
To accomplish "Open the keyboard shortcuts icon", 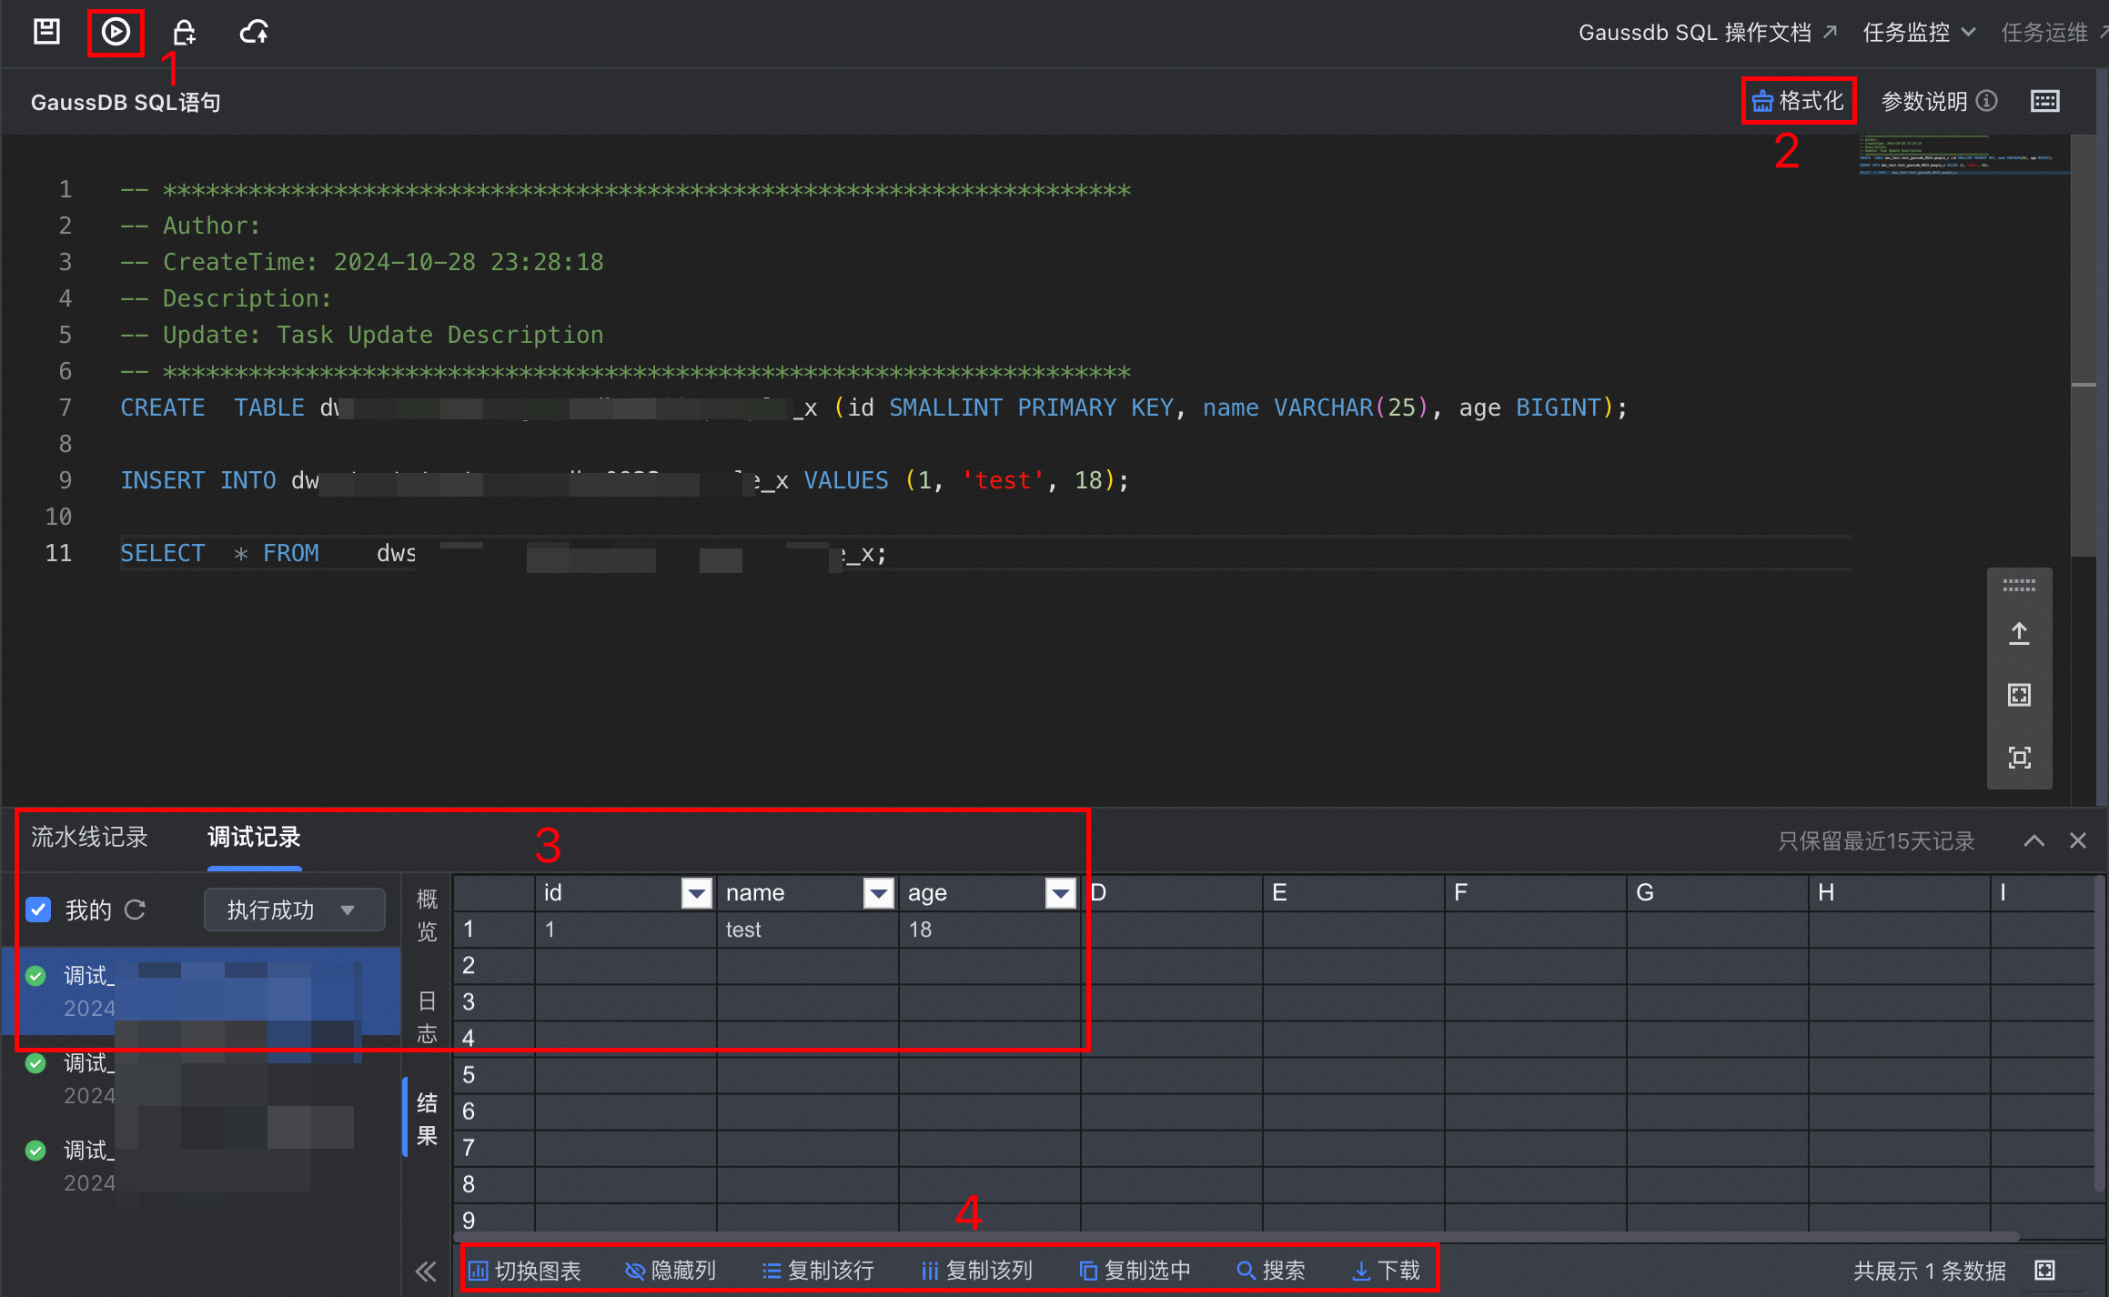I will [x=2044, y=101].
